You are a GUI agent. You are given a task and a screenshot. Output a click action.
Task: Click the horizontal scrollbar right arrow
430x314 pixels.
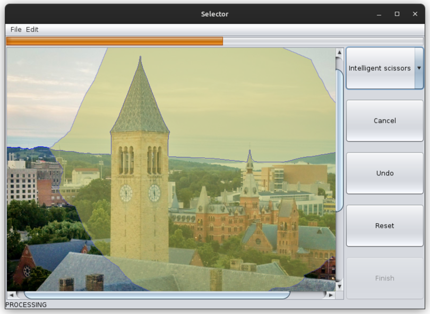point(331,295)
